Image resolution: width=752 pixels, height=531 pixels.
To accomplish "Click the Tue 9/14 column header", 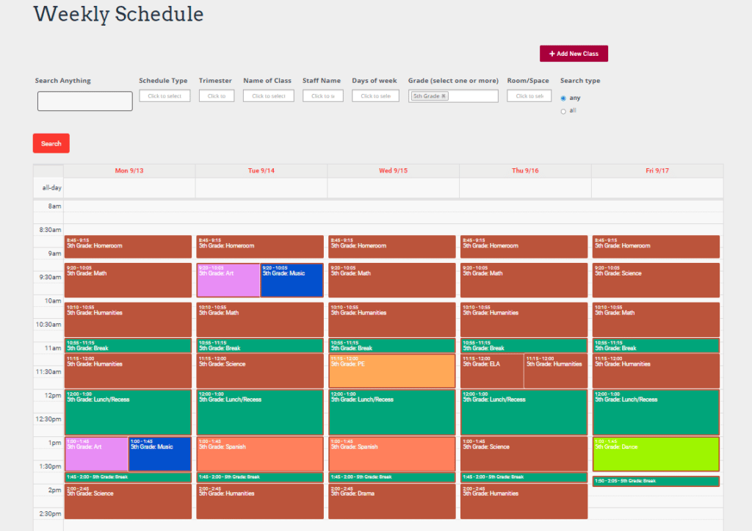I will (261, 171).
